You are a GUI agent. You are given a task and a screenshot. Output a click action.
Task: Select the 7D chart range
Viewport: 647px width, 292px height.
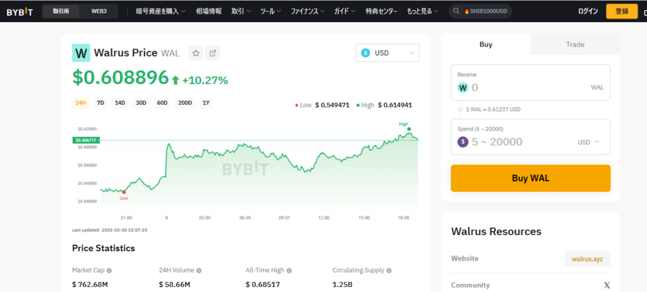100,103
